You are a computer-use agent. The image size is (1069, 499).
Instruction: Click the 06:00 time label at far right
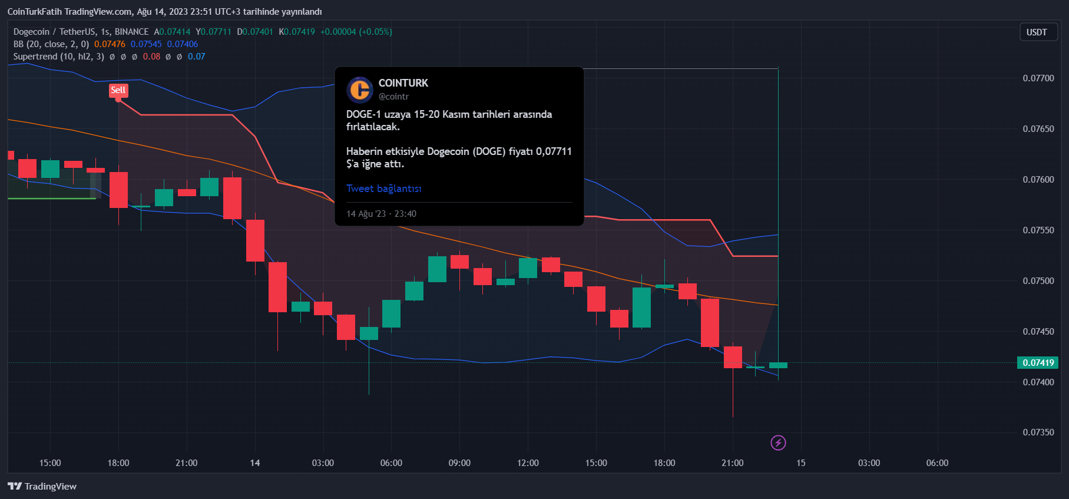tap(937, 463)
